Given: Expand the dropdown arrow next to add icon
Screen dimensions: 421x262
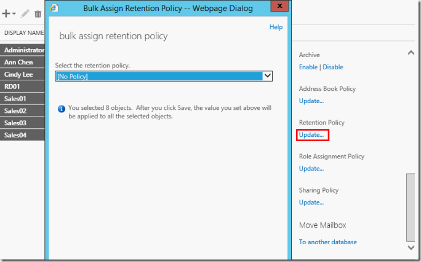Looking at the screenshot, I should 15,14.
